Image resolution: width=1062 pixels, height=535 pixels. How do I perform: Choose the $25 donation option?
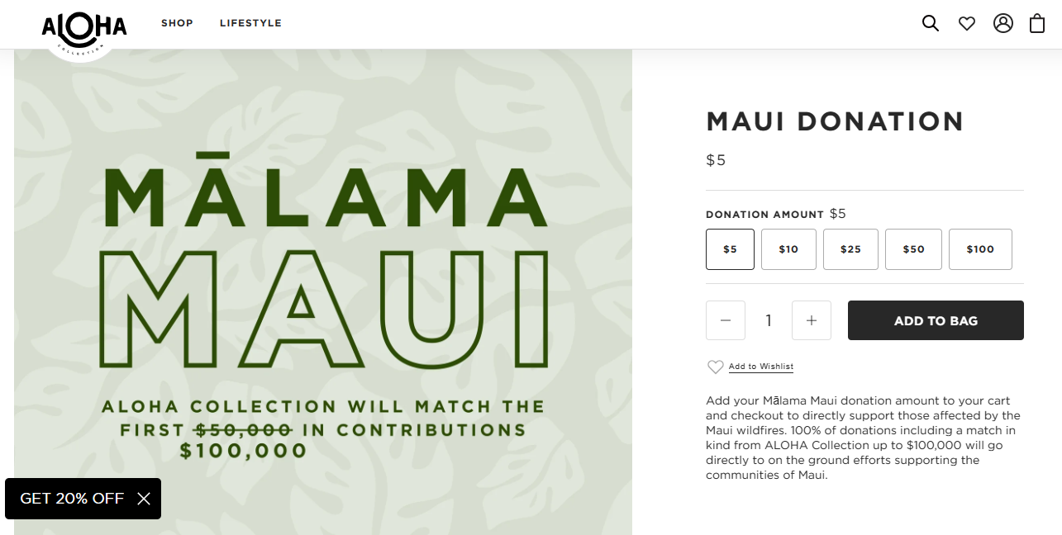[850, 249]
